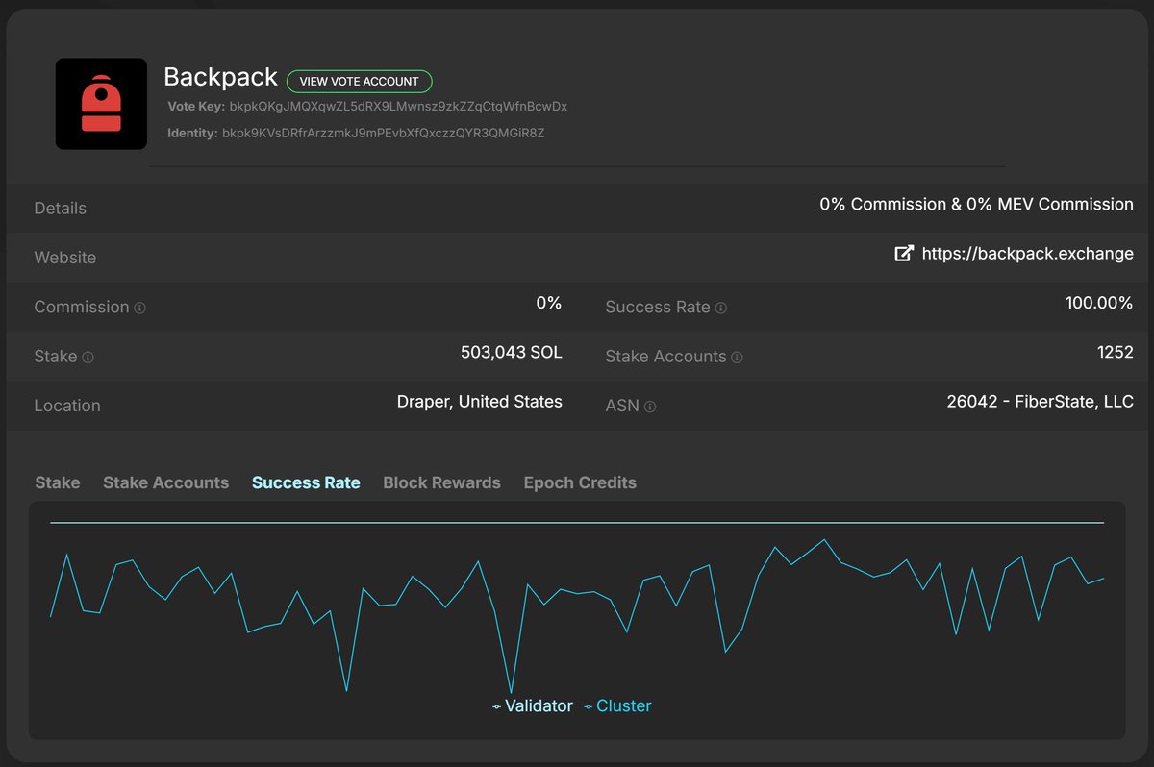Click the ASN row label
The height and width of the screenshot is (767, 1154).
click(622, 406)
